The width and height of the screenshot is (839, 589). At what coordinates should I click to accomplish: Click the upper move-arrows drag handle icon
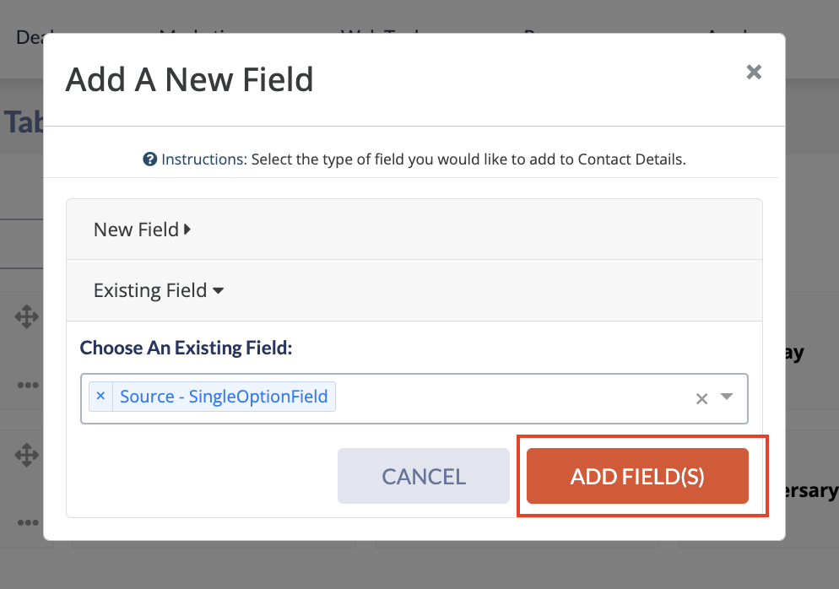pyautogui.click(x=27, y=316)
